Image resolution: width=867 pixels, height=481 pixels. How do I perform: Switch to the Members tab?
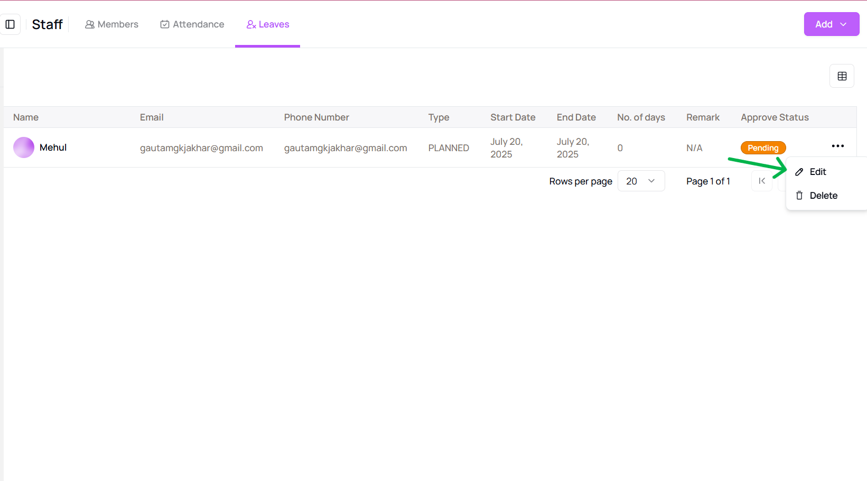111,24
